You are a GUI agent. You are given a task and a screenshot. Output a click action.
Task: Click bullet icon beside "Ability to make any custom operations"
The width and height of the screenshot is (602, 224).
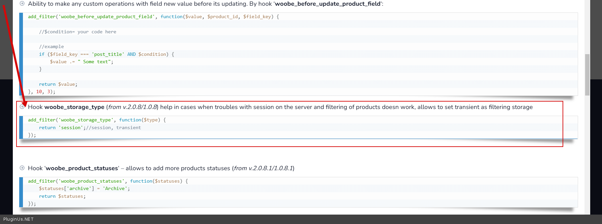(22, 4)
